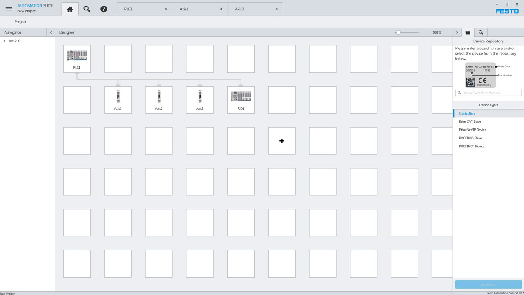Close the PLC1 tab

(x=165, y=9)
